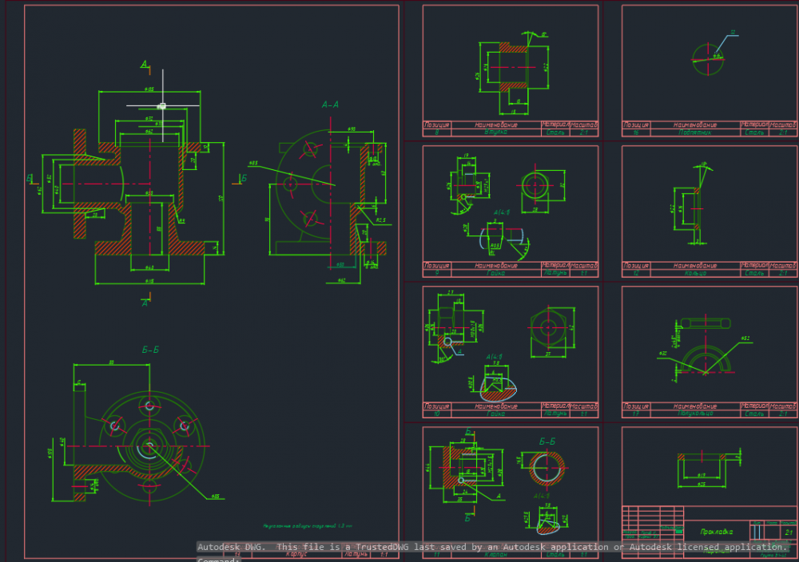Click the crosshair pickbox on the main housing view

[162, 105]
